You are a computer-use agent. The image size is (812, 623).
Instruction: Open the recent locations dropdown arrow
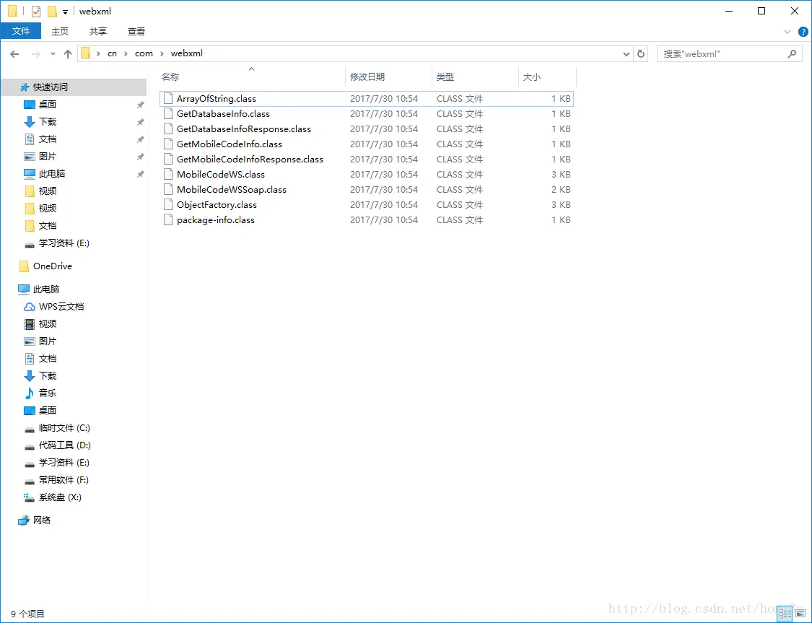point(53,54)
